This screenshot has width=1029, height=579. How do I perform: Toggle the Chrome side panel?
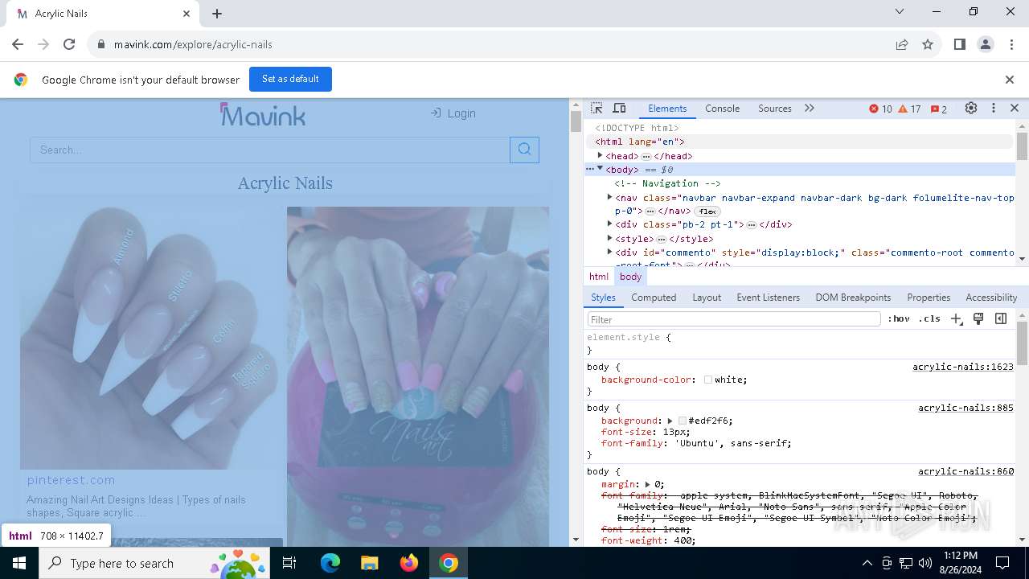960,44
